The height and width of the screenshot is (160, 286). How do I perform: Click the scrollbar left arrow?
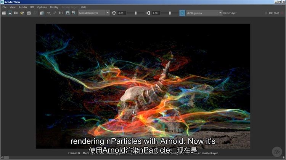click(2, 157)
